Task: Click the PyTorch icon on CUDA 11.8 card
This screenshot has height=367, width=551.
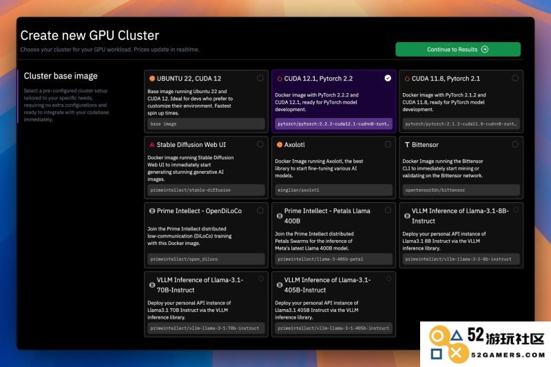Action: tap(407, 79)
